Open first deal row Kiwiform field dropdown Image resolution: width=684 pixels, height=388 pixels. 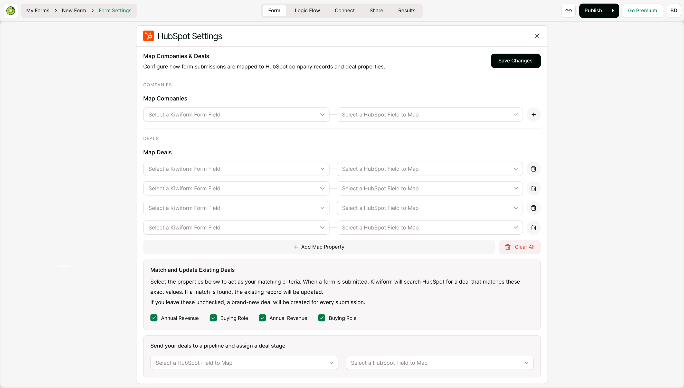(236, 169)
